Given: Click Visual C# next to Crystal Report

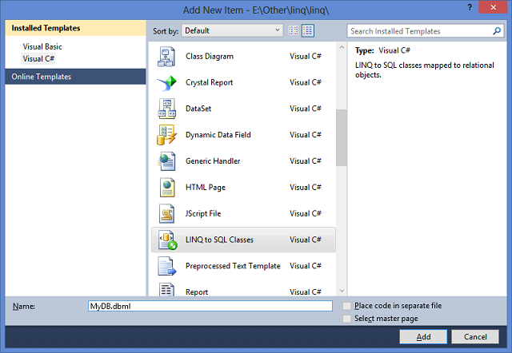Looking at the screenshot, I should pos(306,82).
